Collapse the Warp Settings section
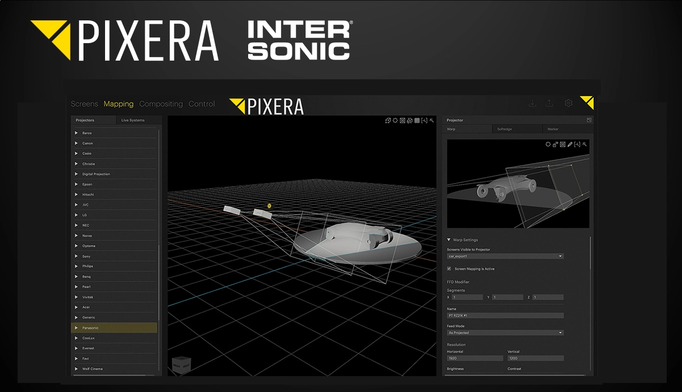 (449, 240)
